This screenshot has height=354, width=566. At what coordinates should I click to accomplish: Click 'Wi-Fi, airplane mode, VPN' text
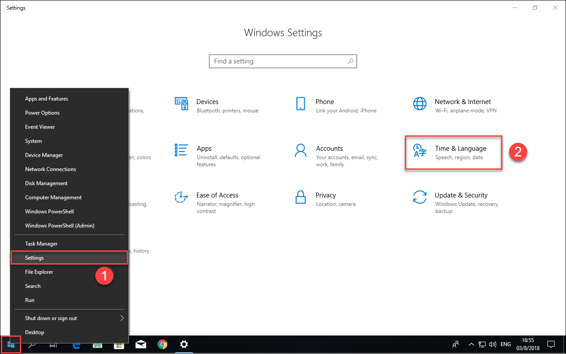click(x=466, y=111)
